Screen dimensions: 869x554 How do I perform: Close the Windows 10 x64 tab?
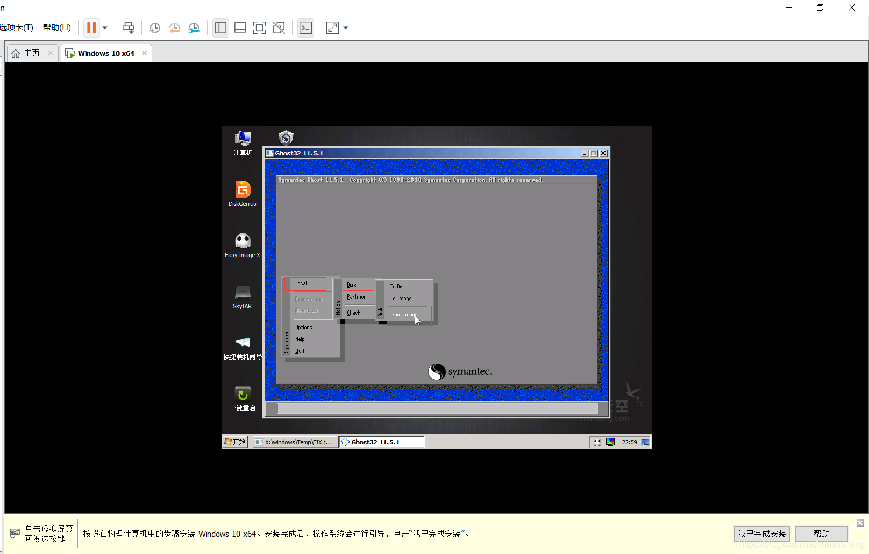[144, 53]
